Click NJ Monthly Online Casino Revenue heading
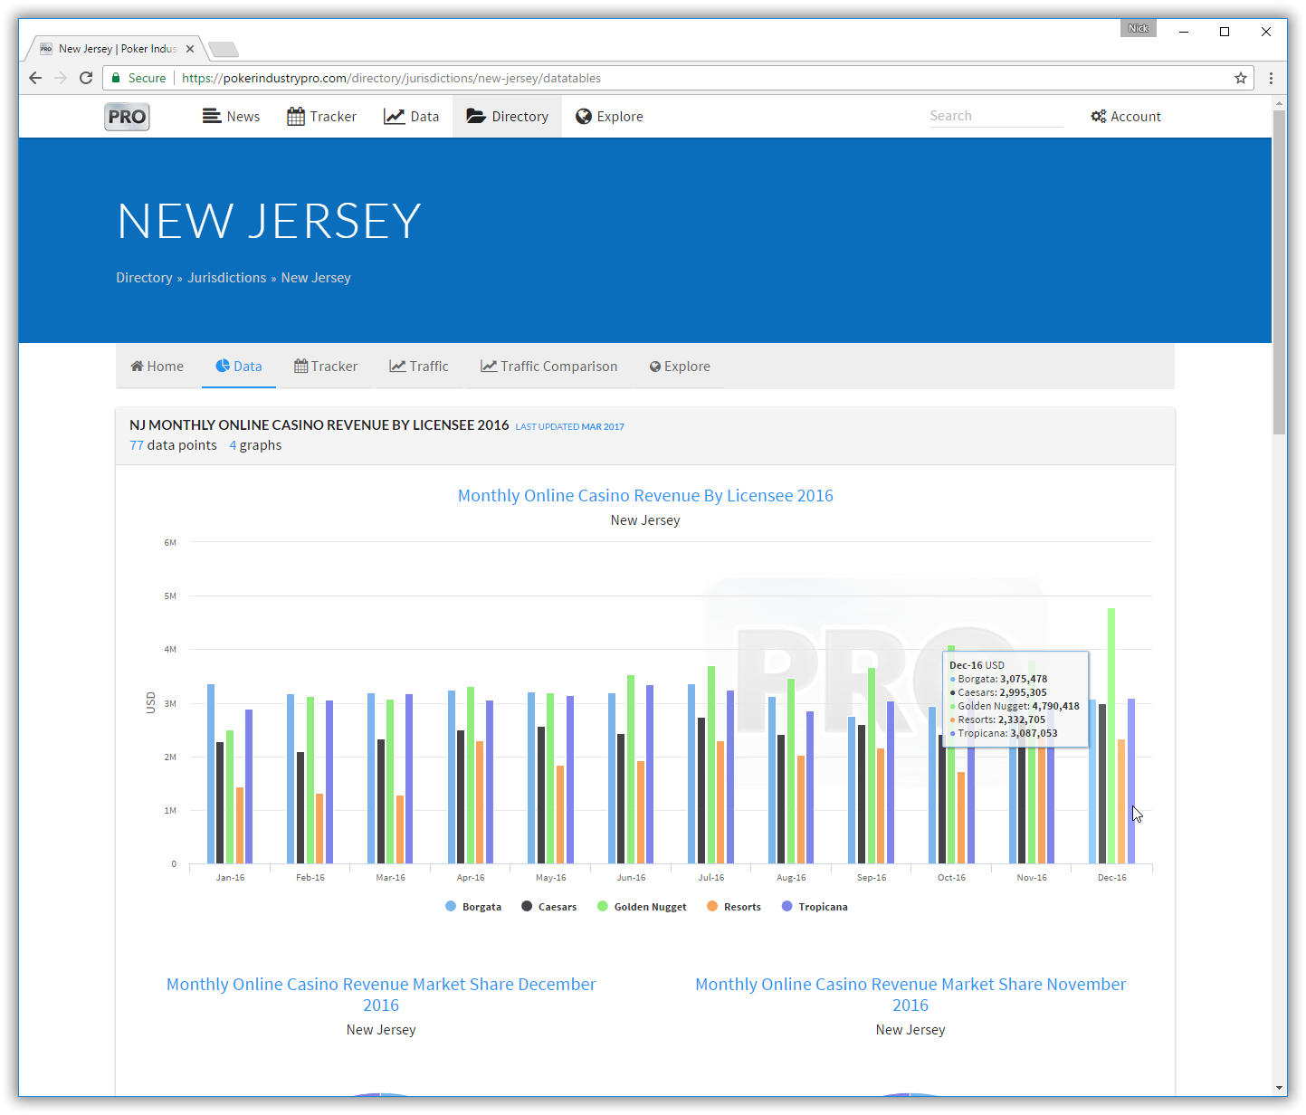The width and height of the screenshot is (1306, 1115). click(x=319, y=425)
